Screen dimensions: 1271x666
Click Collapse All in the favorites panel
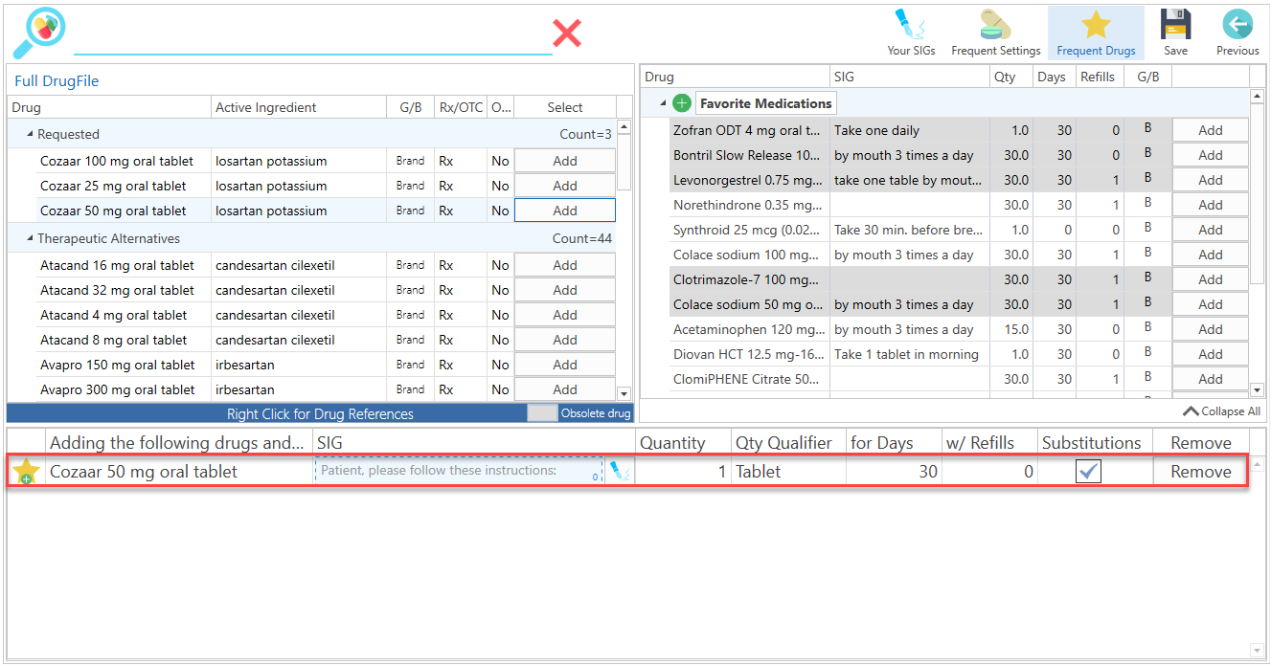(x=1222, y=411)
